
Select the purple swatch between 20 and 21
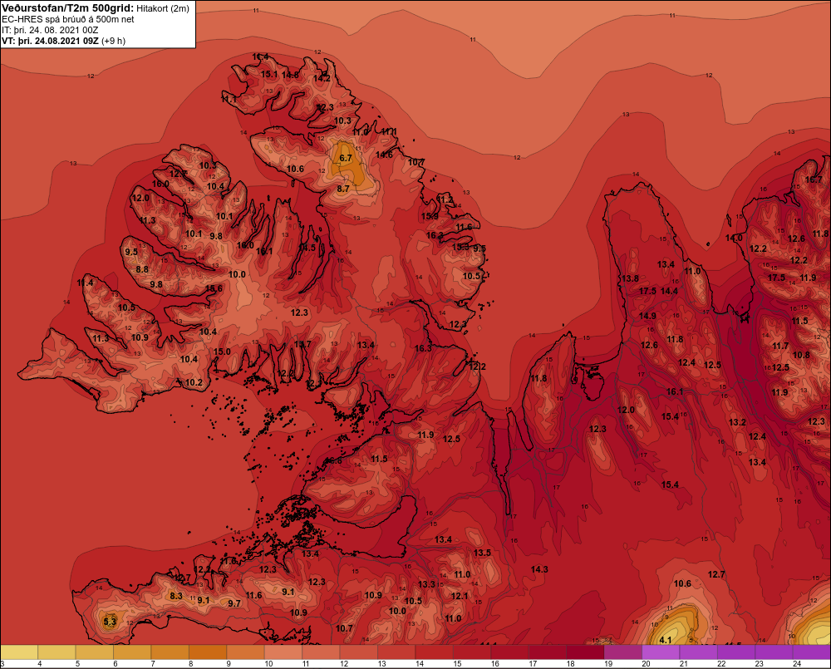tap(661, 652)
